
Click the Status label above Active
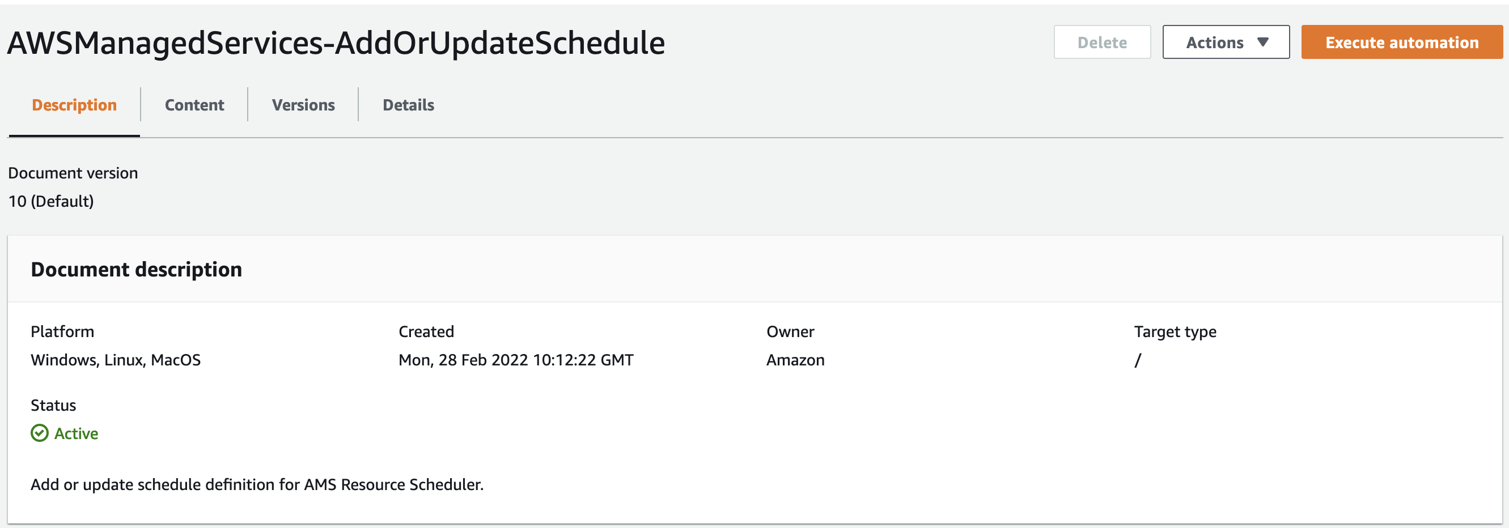click(x=53, y=404)
